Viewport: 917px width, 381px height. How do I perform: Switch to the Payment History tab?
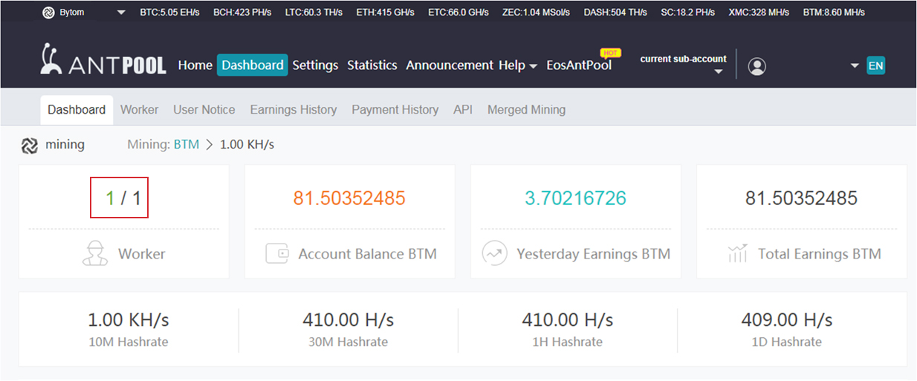[395, 109]
